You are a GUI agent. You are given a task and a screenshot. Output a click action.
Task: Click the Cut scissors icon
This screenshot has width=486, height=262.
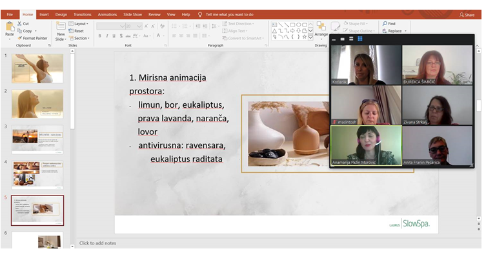pos(19,23)
